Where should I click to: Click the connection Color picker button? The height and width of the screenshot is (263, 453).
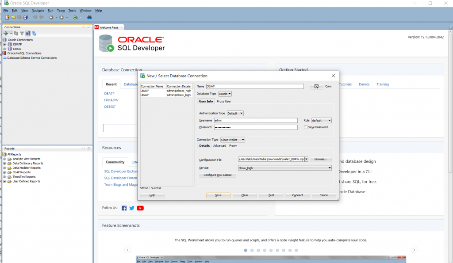316,86
